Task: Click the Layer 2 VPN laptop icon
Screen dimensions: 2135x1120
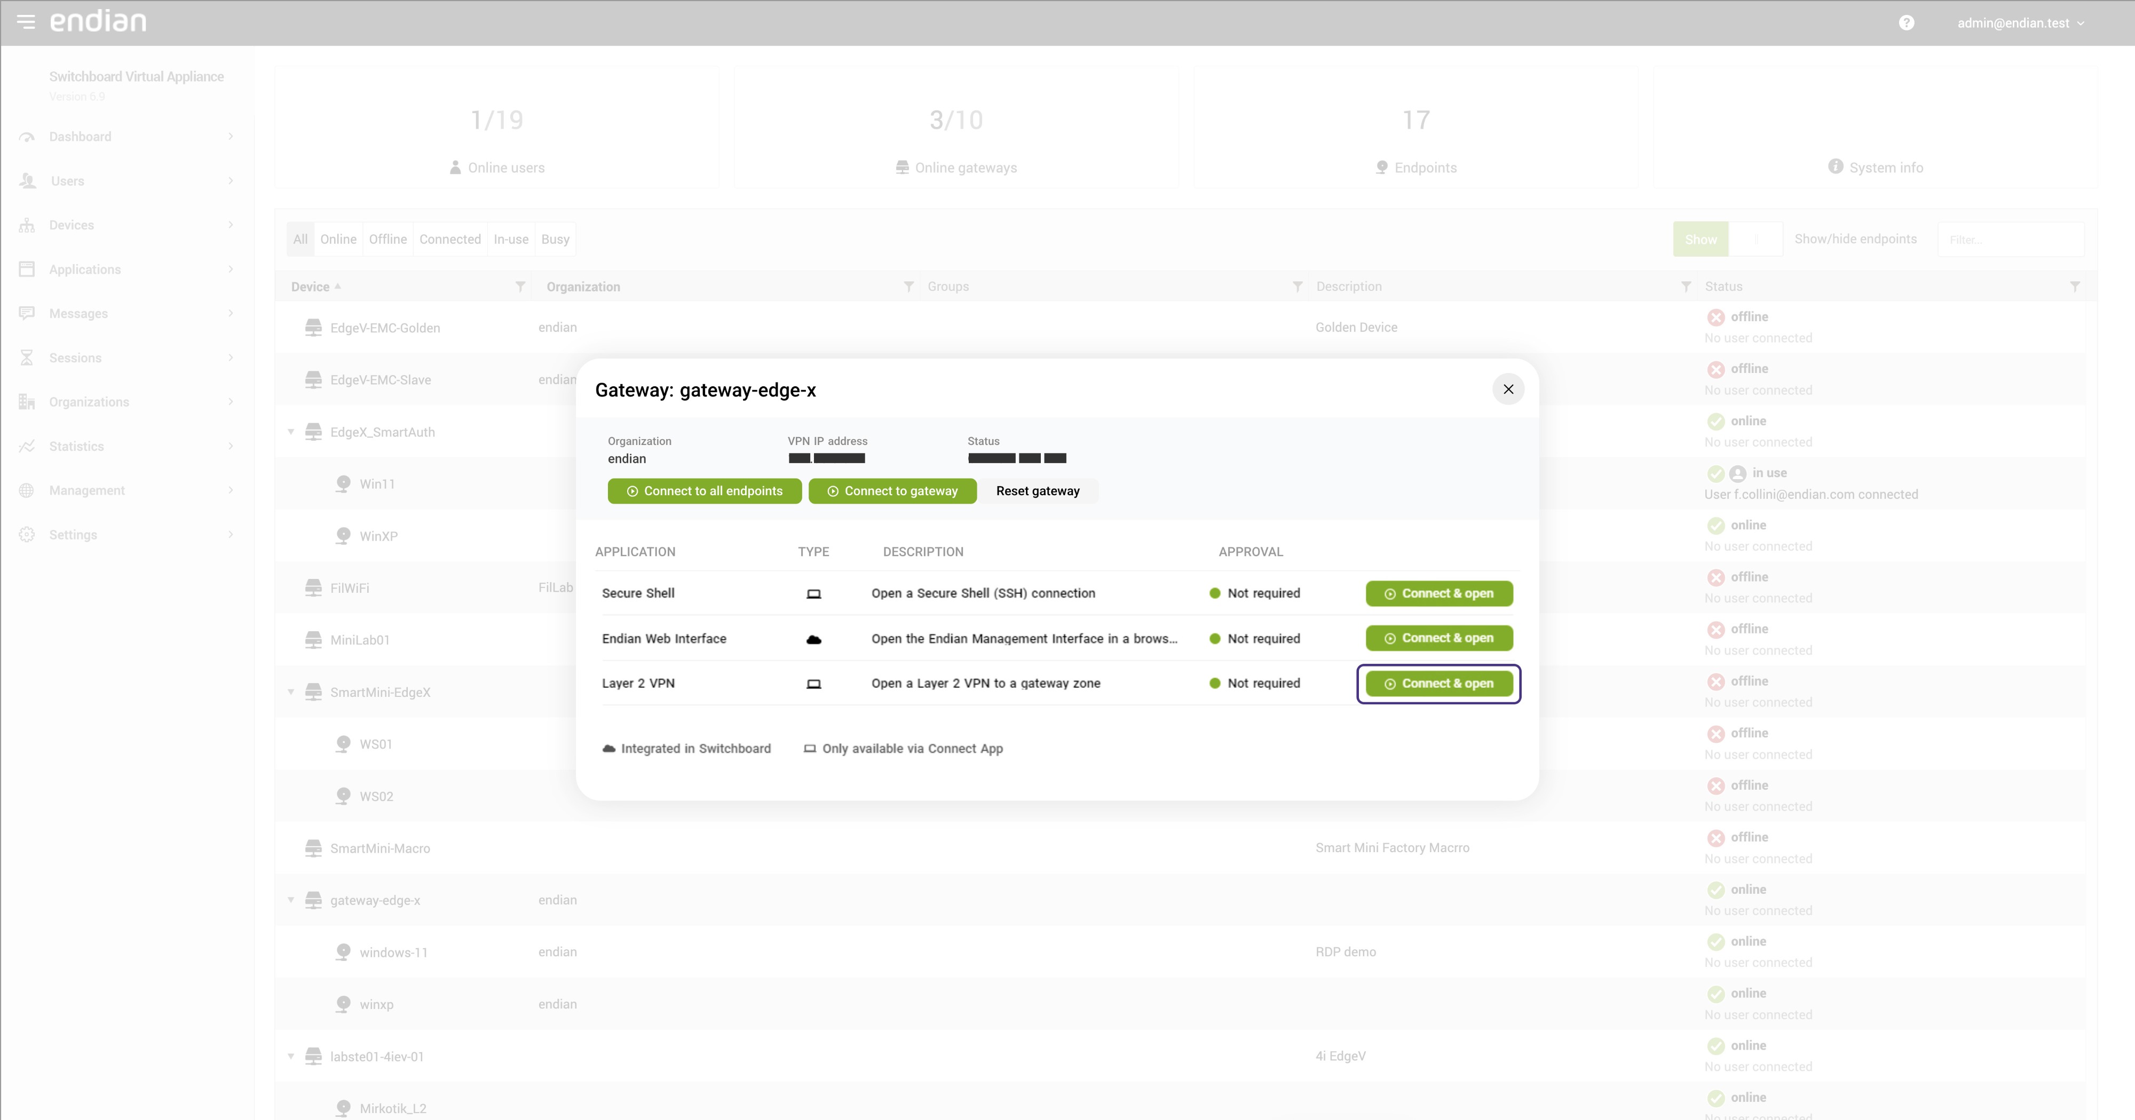Action: pos(814,684)
